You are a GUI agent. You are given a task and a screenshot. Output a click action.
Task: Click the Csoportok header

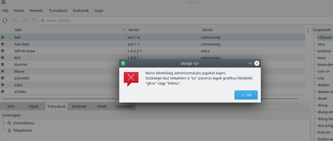point(322,30)
